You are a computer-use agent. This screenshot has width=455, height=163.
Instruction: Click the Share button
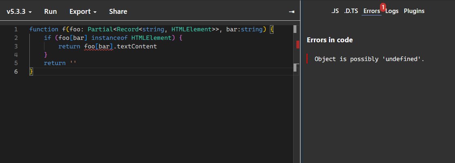coord(118,11)
